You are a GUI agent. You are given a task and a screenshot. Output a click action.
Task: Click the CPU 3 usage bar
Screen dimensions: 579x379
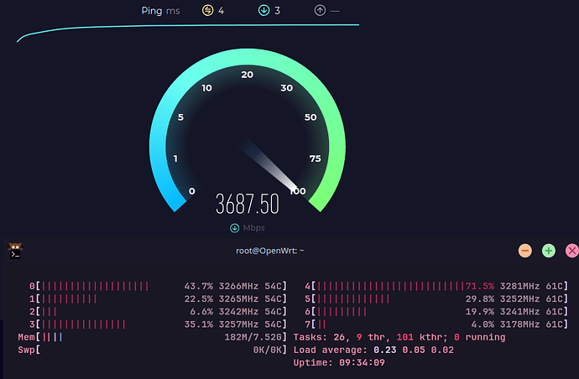pos(83,324)
